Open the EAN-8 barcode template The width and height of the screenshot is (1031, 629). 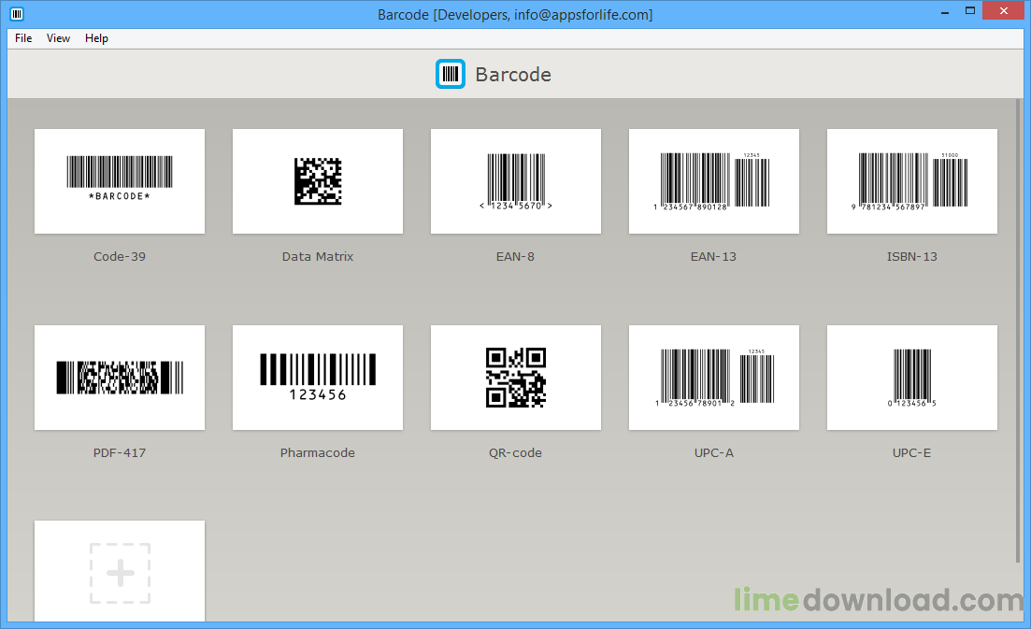(x=515, y=180)
